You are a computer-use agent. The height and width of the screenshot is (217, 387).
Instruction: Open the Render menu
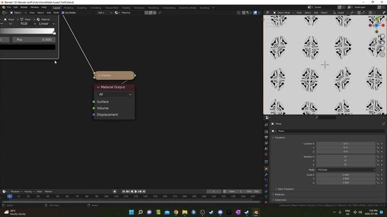tap(24, 7)
